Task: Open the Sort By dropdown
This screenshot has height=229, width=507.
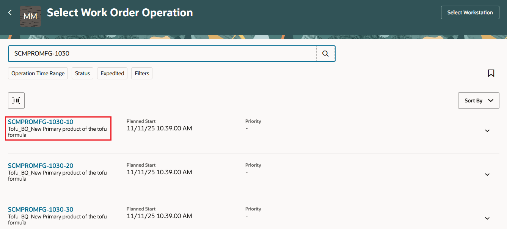Action: pyautogui.click(x=478, y=100)
